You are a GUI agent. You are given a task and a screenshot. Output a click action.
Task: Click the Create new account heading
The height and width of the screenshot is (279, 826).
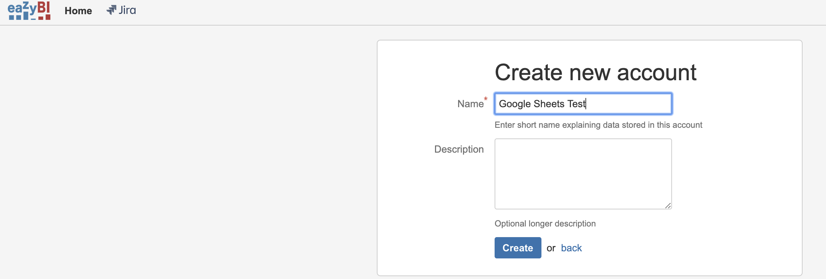595,72
